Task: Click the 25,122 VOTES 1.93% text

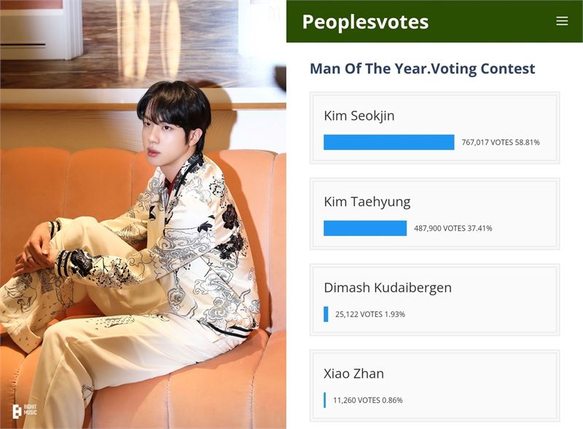Action: 370,314
